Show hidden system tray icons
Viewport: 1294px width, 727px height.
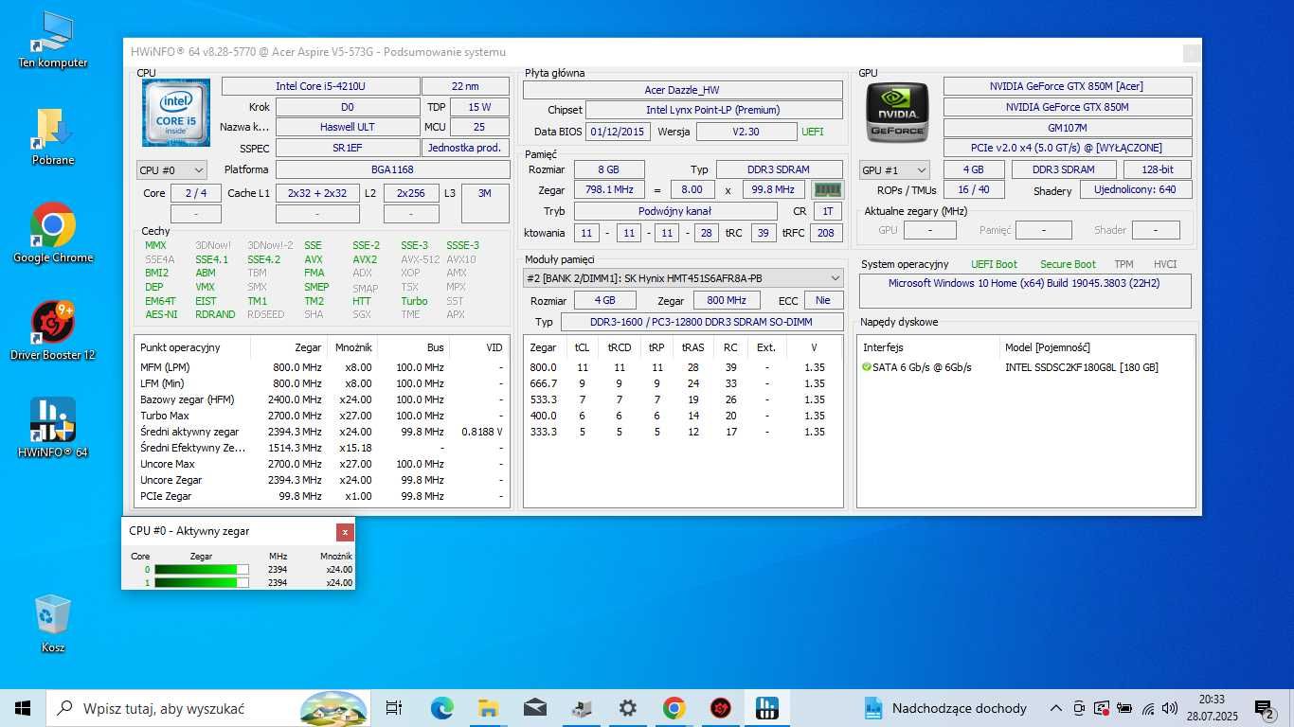point(1055,708)
